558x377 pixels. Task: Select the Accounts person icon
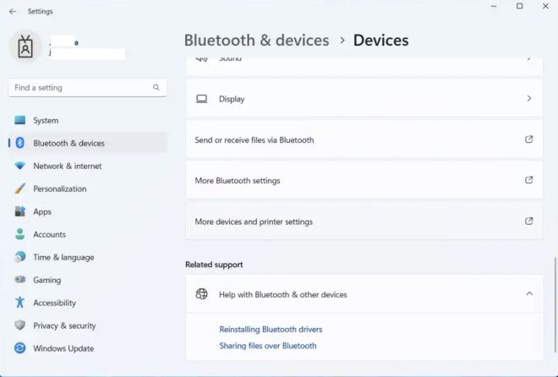[20, 234]
